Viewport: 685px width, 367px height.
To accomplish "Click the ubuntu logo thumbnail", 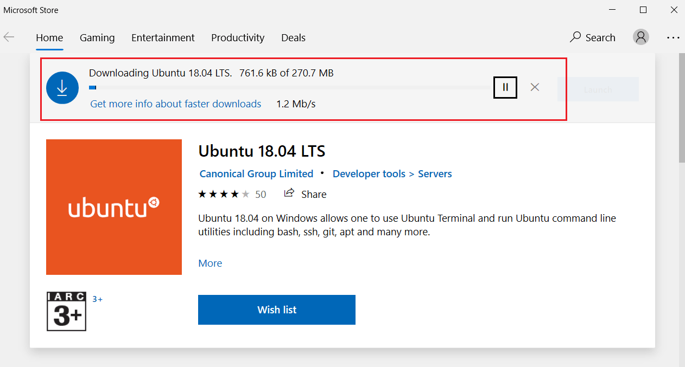I will [x=114, y=207].
